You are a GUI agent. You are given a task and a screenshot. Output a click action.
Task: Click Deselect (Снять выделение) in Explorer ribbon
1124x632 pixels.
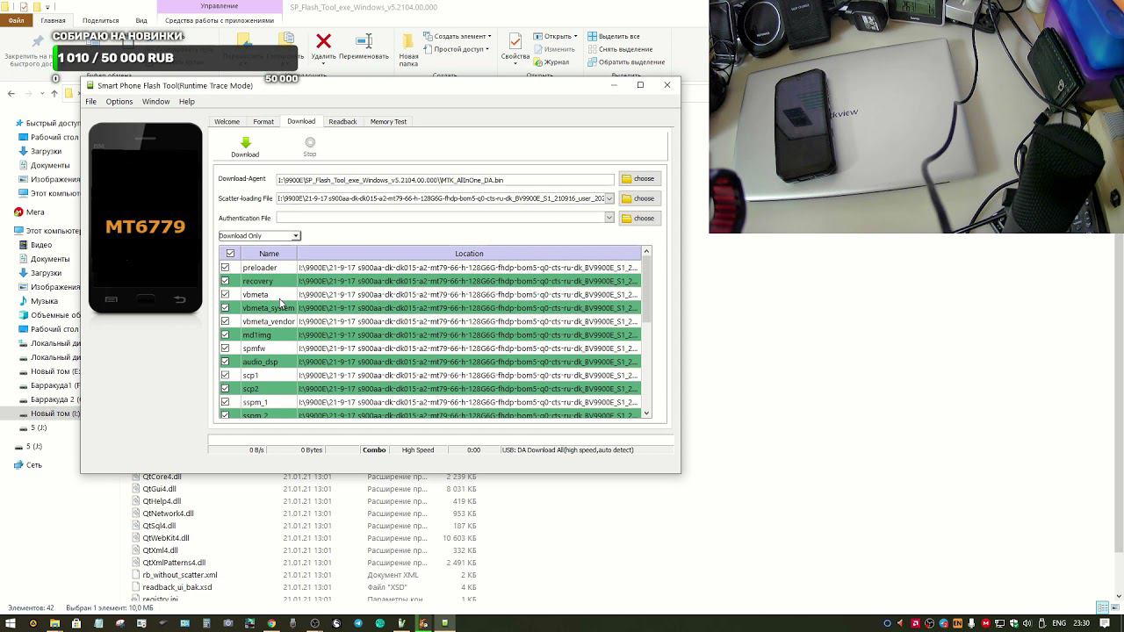point(619,49)
